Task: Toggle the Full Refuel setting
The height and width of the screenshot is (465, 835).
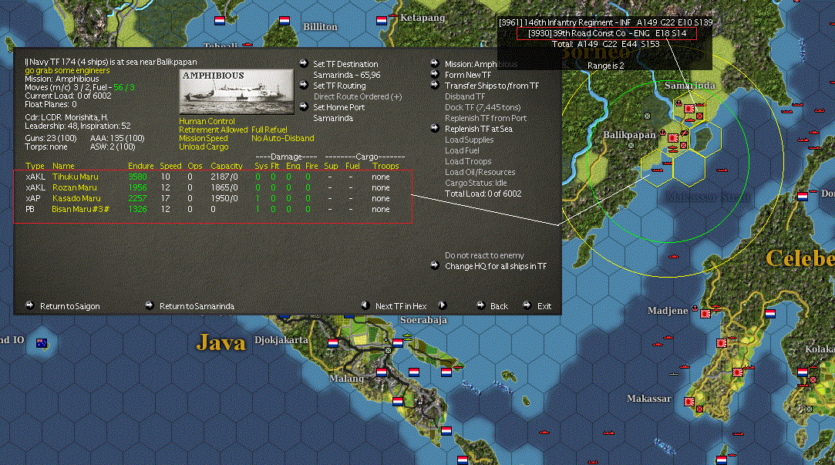Action: (269, 130)
